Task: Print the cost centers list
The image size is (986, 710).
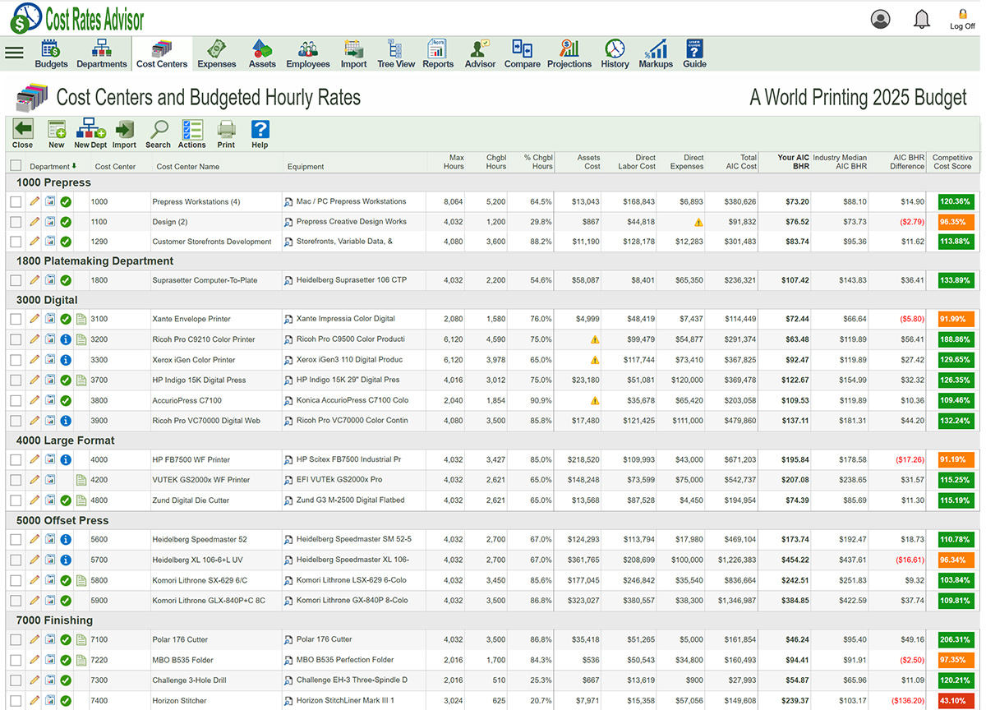Action: click(226, 134)
